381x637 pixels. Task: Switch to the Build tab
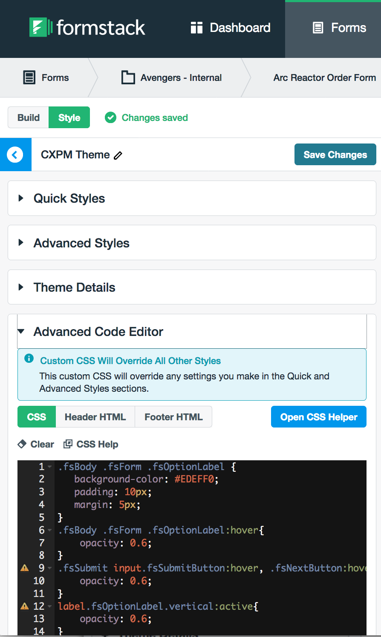pyautogui.click(x=28, y=118)
